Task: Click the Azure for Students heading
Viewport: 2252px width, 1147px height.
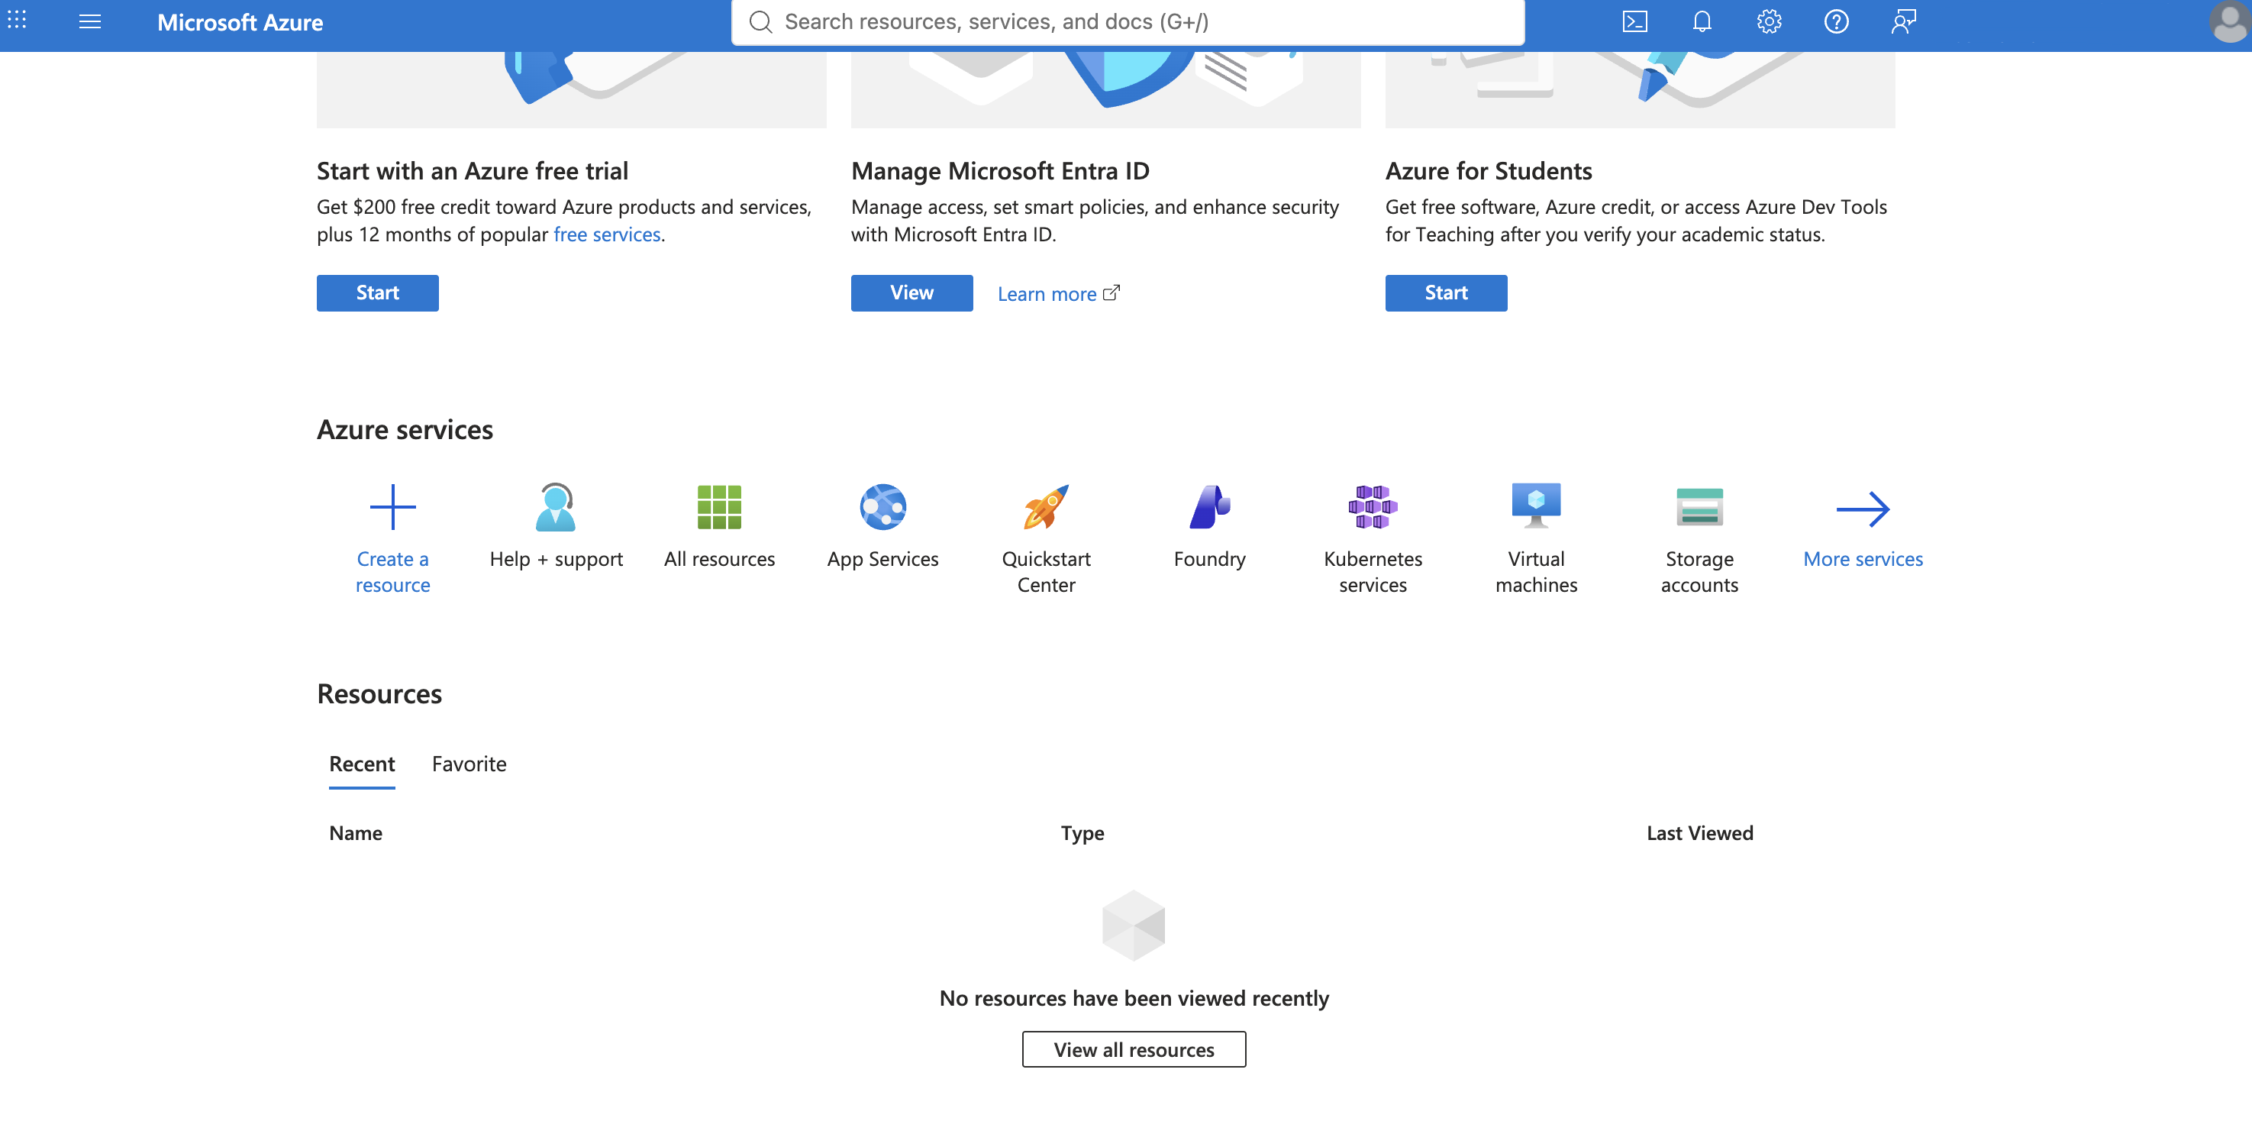Action: [1488, 171]
